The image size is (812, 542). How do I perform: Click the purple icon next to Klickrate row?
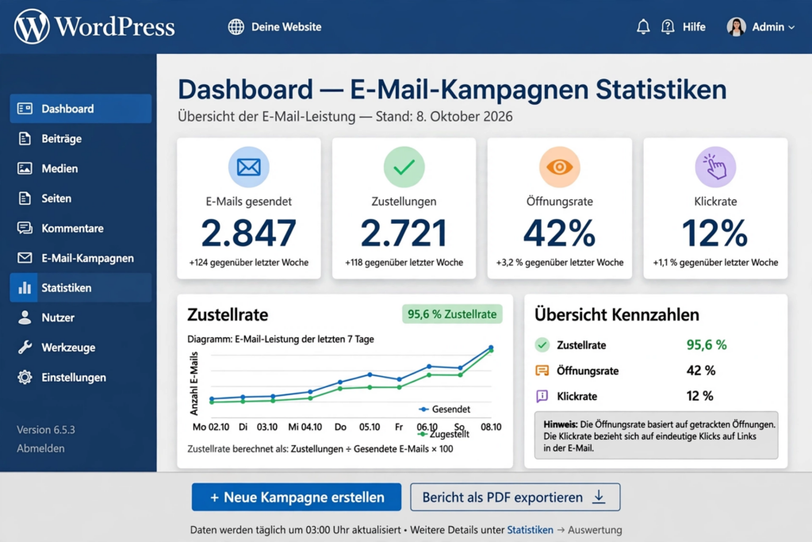542,397
